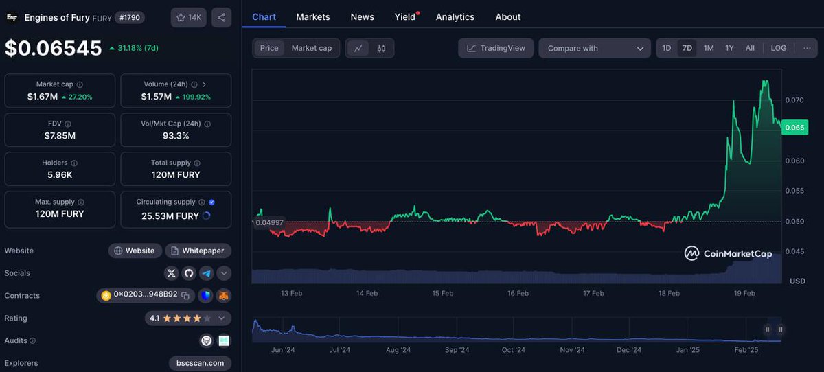Open the share icon button
824x372 pixels.
click(x=221, y=17)
